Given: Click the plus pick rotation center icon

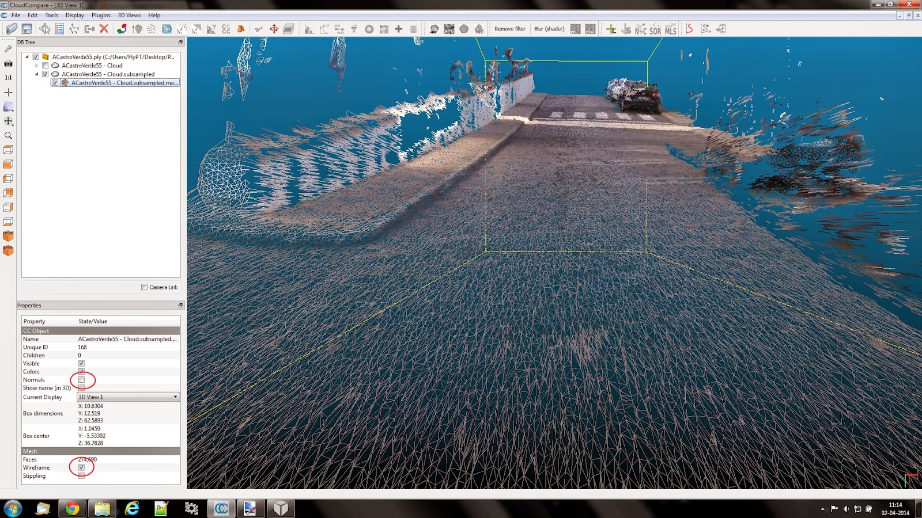Looking at the screenshot, I should click(x=8, y=92).
